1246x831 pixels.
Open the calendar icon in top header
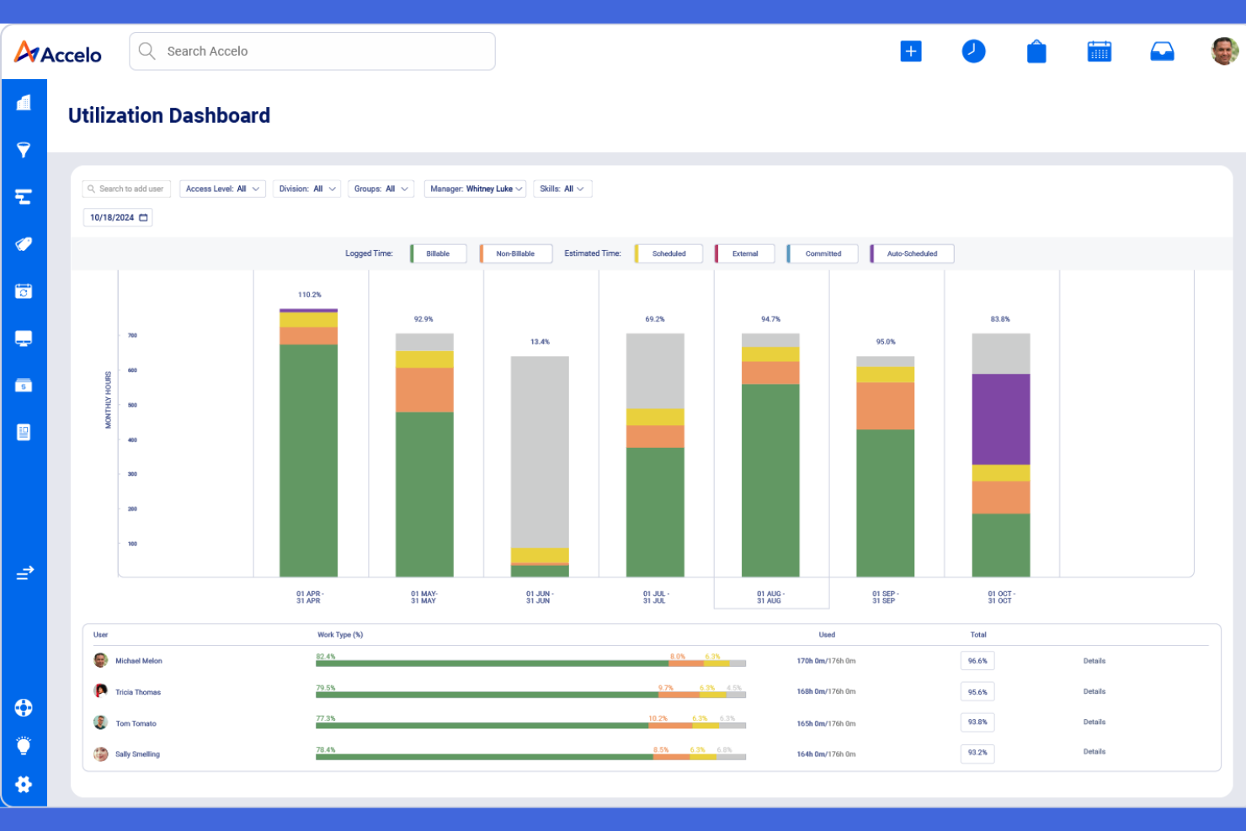pyautogui.click(x=1099, y=51)
